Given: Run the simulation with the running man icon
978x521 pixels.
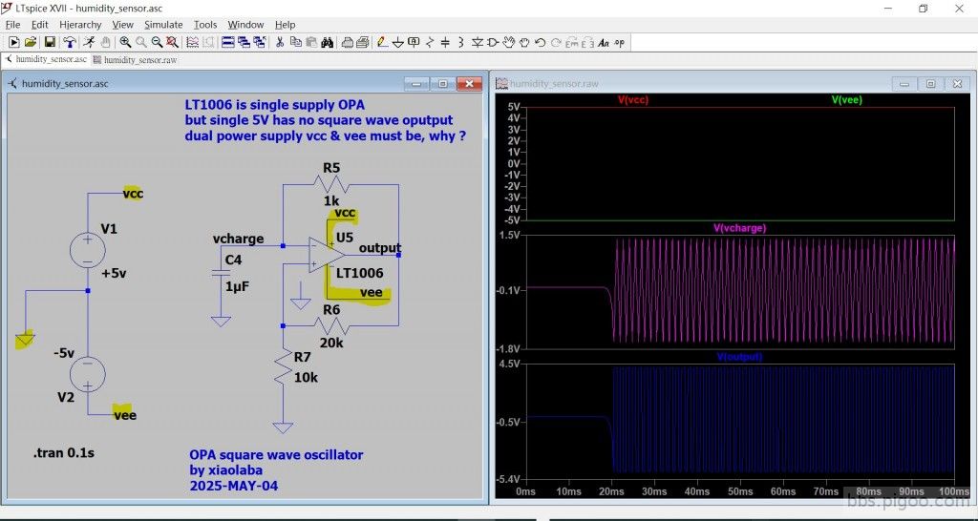Looking at the screenshot, I should coord(90,42).
